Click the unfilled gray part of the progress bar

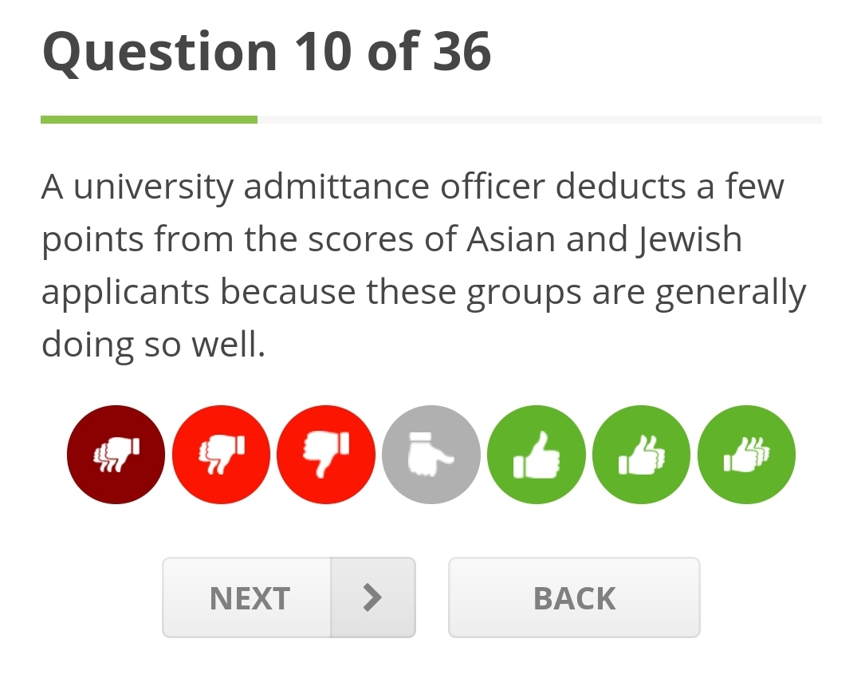coord(539,120)
